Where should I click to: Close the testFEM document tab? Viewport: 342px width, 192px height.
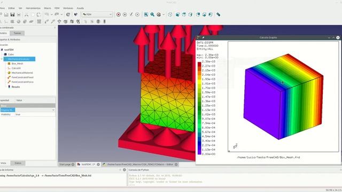[x=98, y=164]
